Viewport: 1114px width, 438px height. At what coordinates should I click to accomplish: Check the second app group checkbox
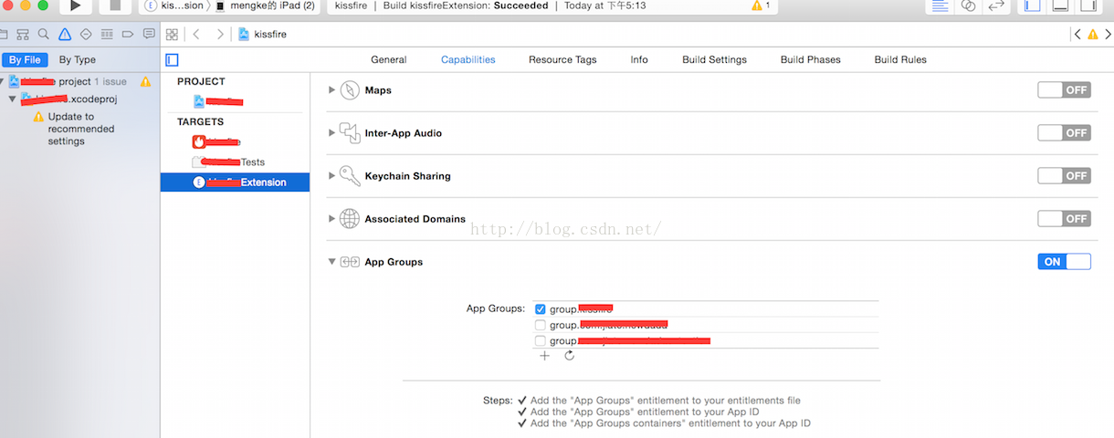click(x=541, y=325)
